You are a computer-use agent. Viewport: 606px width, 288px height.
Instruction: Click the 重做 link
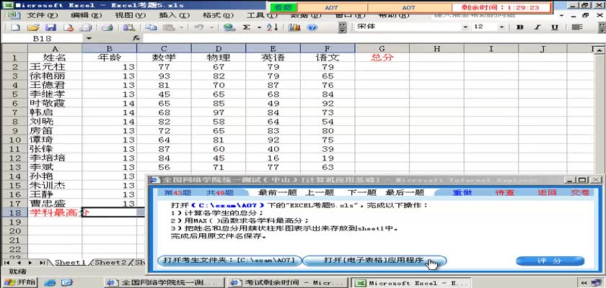pyautogui.click(x=462, y=192)
